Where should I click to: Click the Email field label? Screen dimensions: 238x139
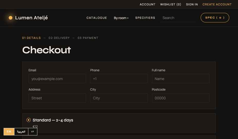tap(32, 70)
